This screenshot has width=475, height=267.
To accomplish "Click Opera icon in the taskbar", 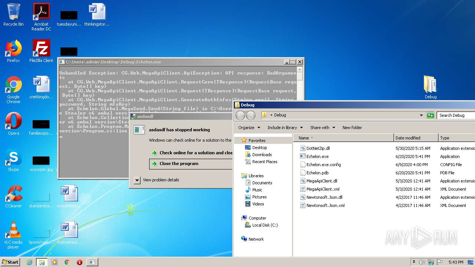I will click(x=79, y=262).
